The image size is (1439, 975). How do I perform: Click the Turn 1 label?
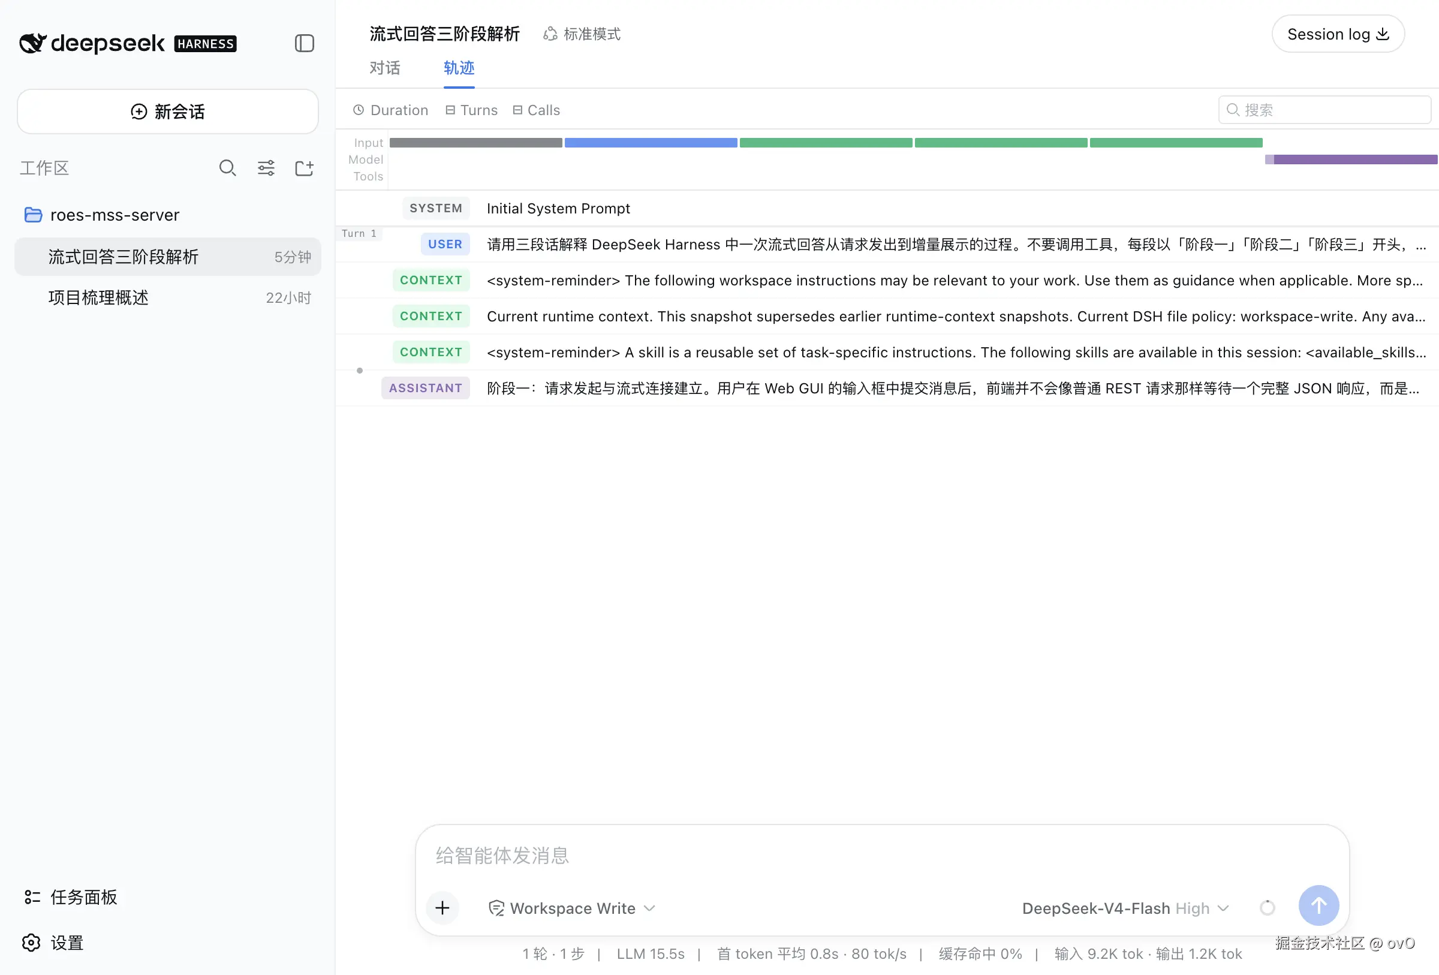pyautogui.click(x=359, y=233)
